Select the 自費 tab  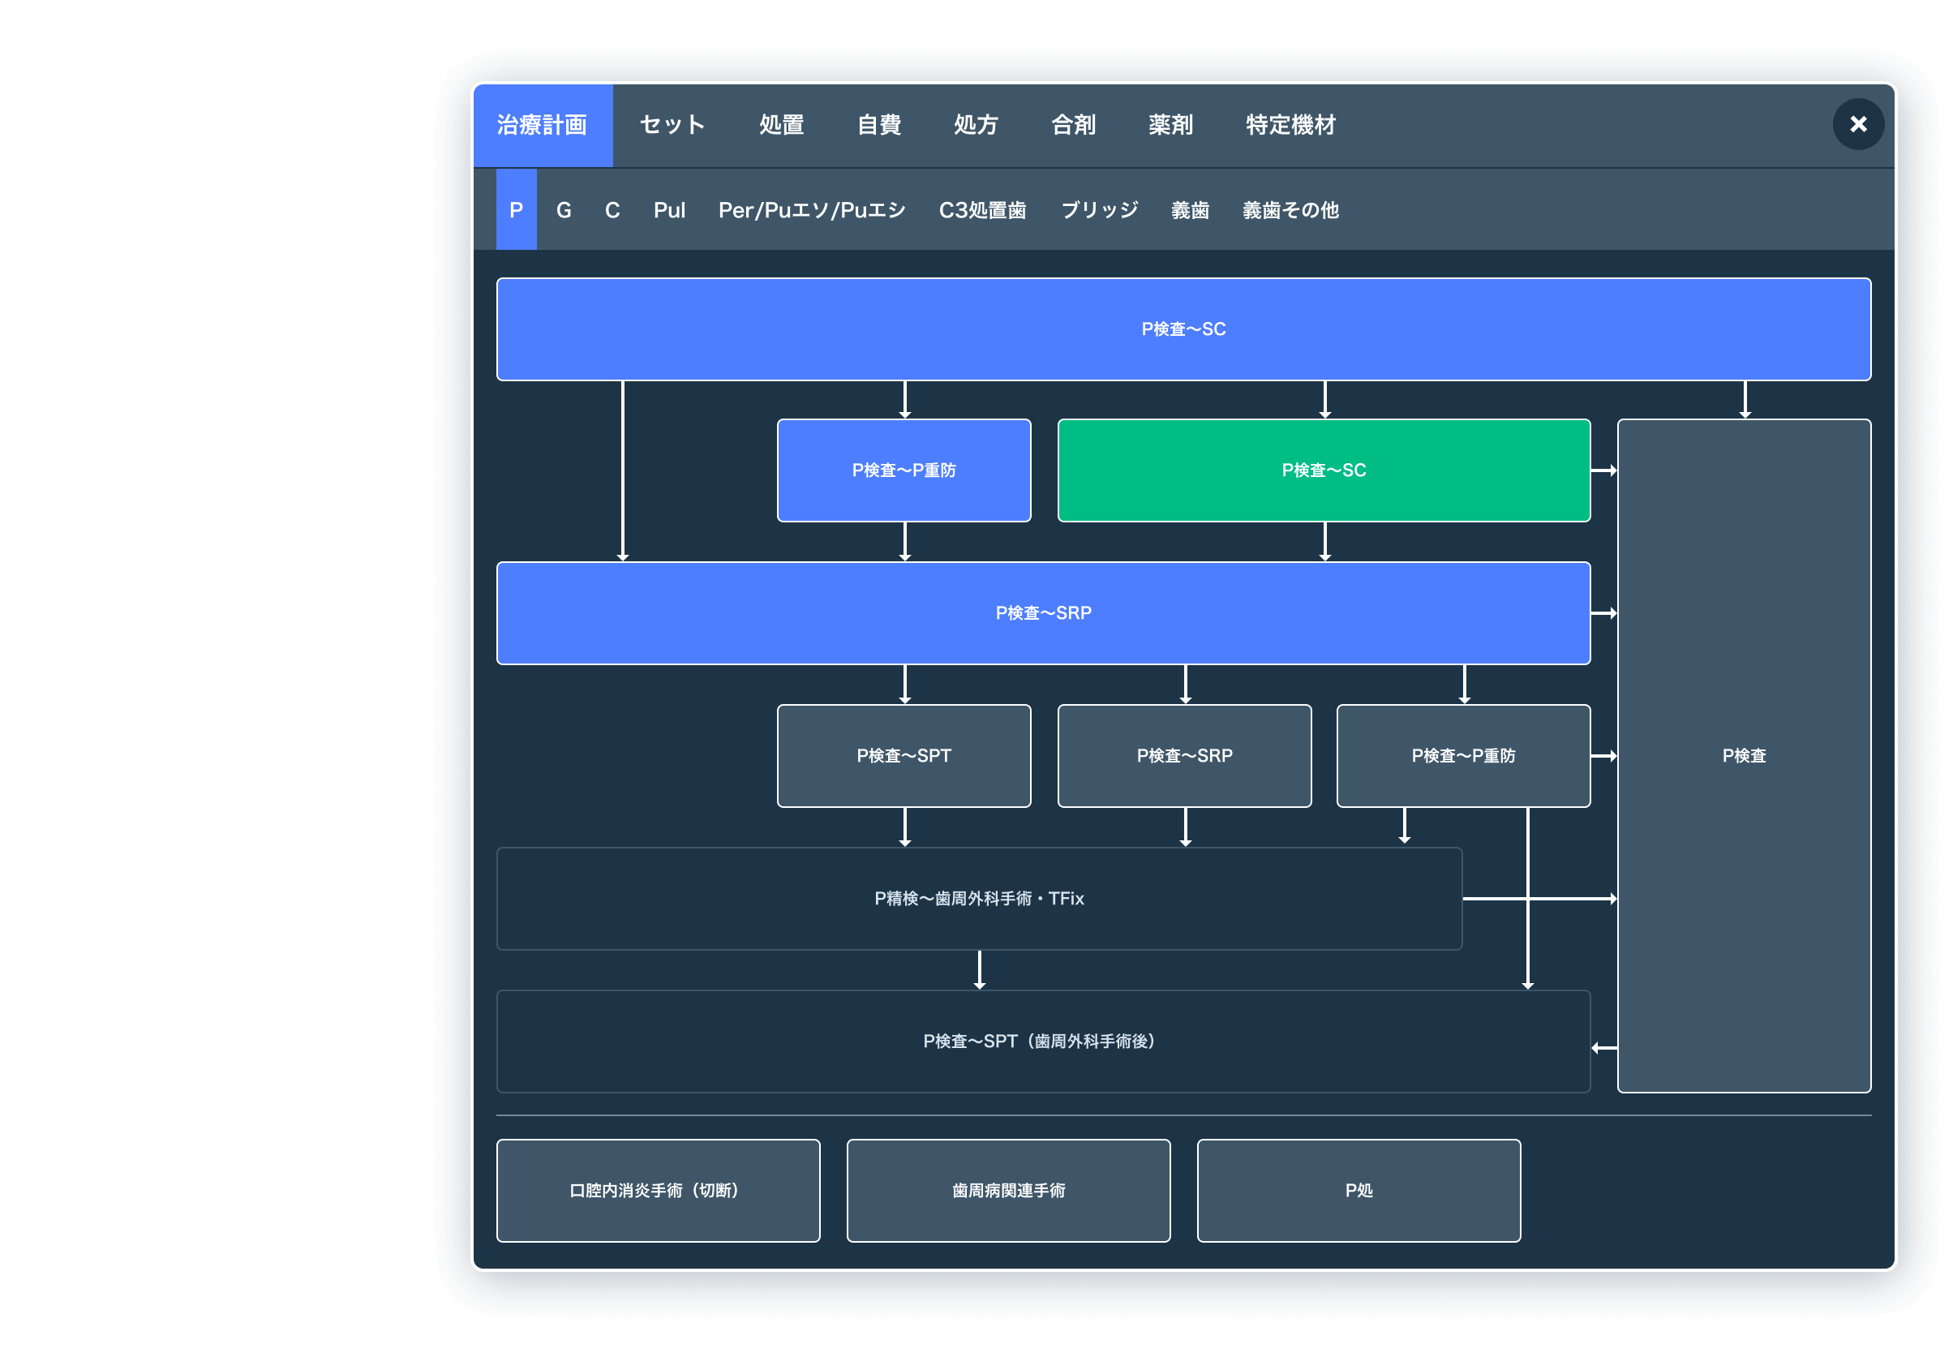tap(878, 125)
